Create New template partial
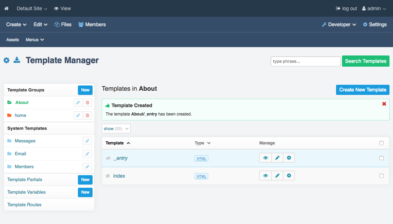 (x=85, y=180)
